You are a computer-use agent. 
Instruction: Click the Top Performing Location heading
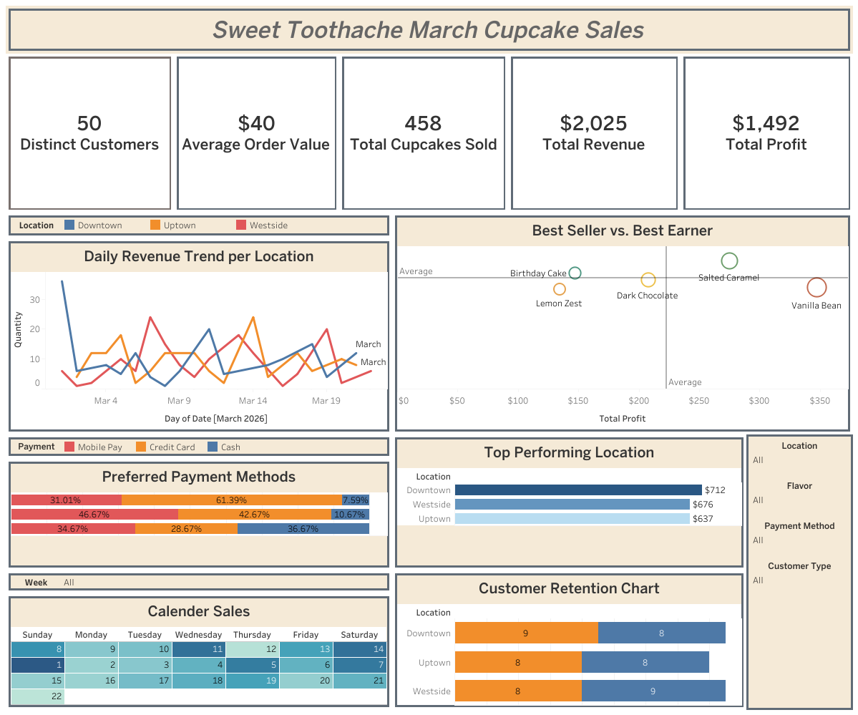pos(569,452)
